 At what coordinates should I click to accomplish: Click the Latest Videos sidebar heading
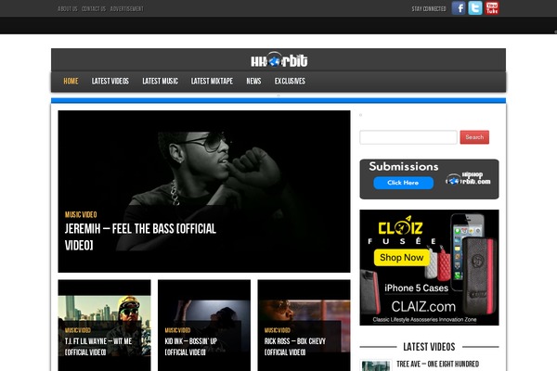click(x=429, y=347)
